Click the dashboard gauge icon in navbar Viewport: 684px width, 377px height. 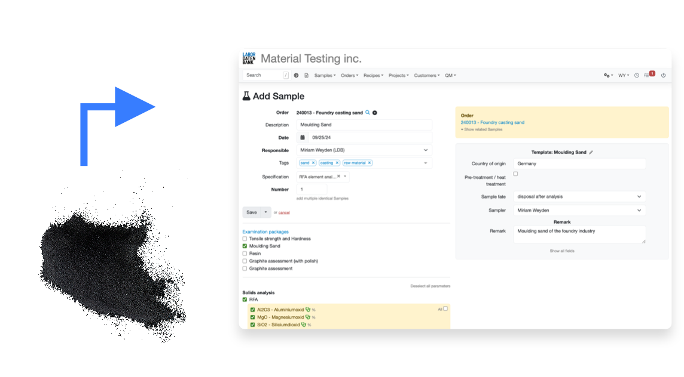[x=297, y=76]
